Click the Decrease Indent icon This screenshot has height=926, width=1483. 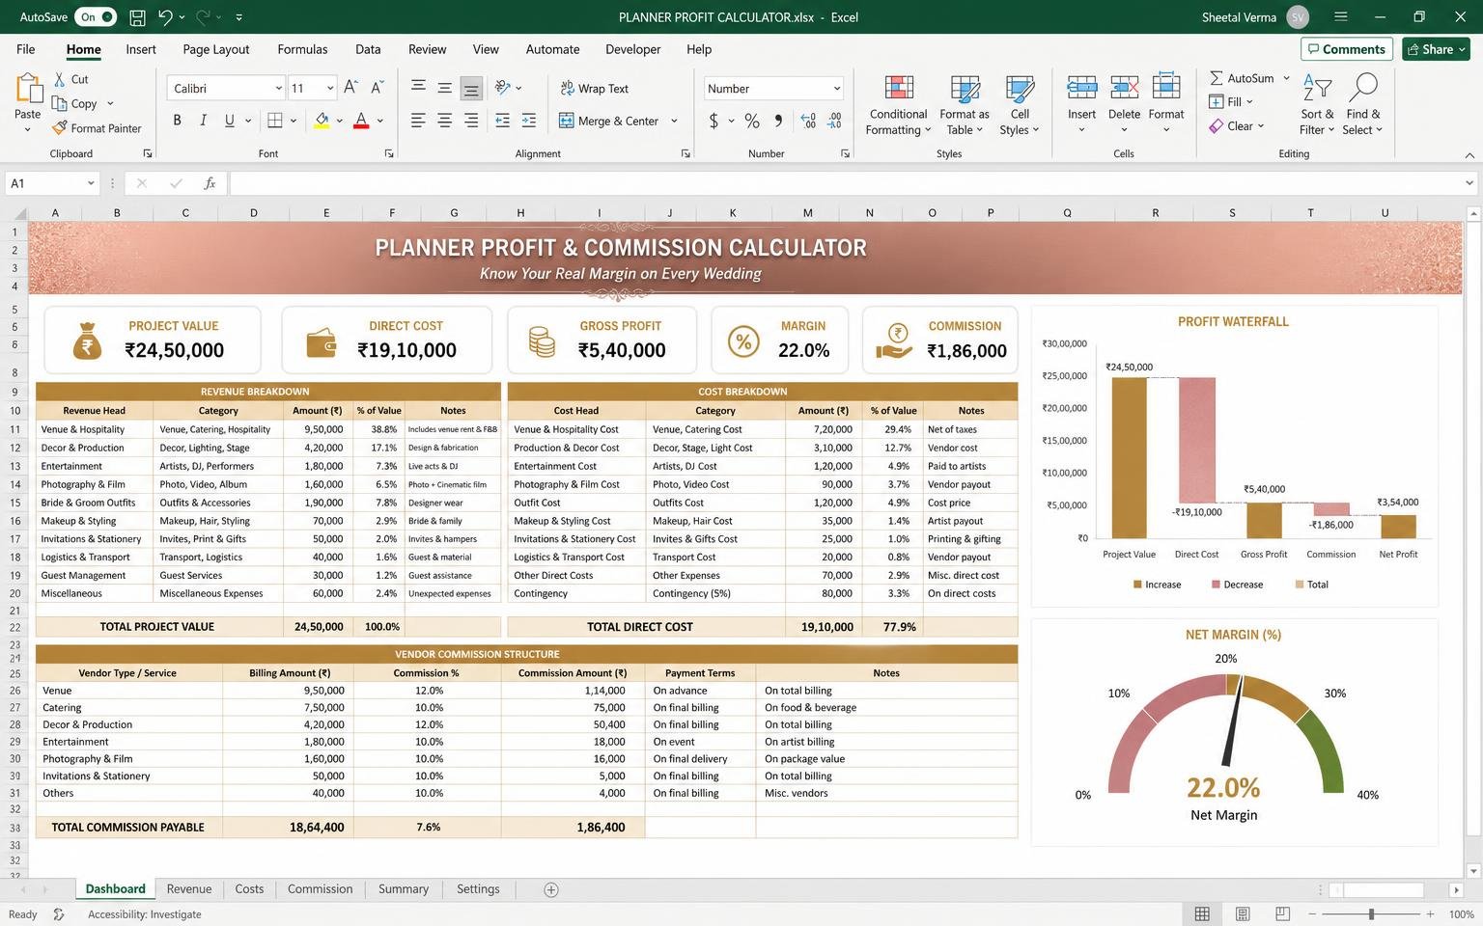pyautogui.click(x=502, y=121)
